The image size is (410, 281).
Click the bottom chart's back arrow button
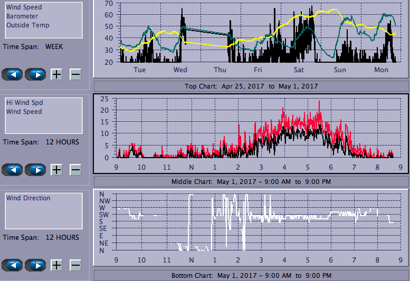point(13,265)
